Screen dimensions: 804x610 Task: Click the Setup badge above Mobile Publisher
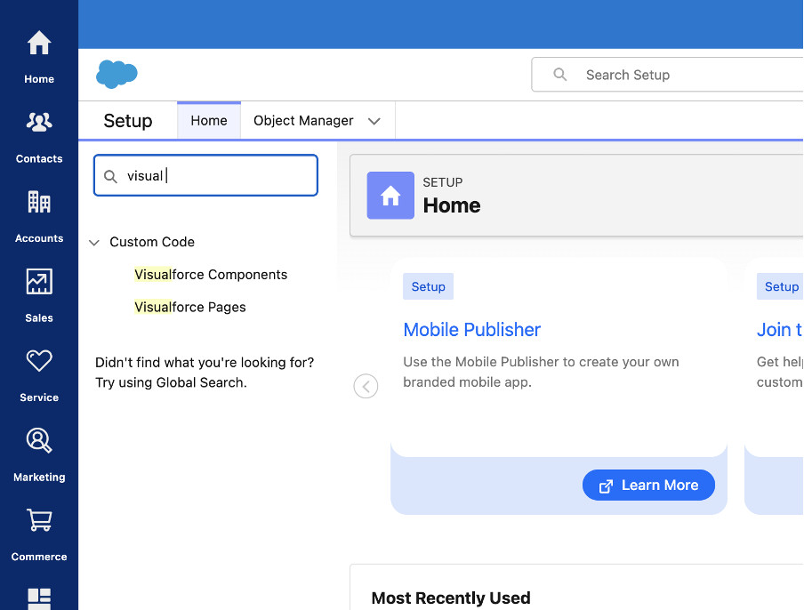(x=428, y=286)
